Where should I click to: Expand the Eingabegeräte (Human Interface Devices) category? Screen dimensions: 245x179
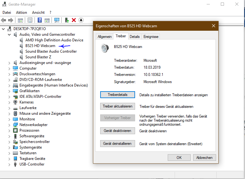coord(9,86)
